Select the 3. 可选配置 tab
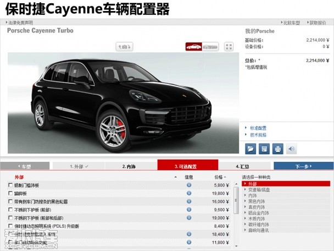Image resolution: width=334 pixels, height=251 pixels. [188, 165]
